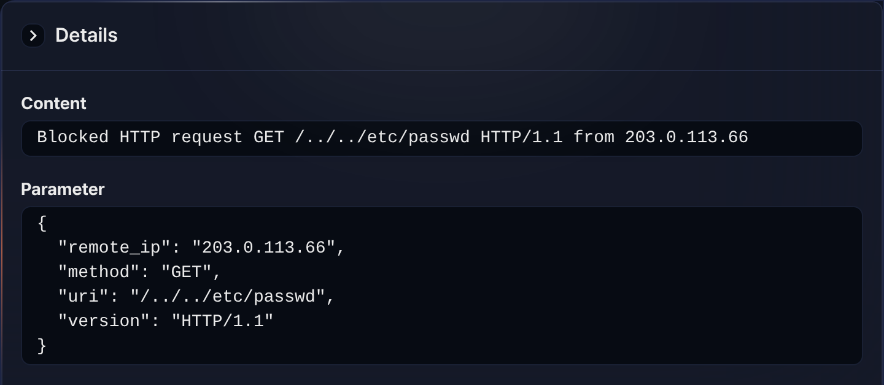884x385 pixels.
Task: Click HTTP/1.1 in the Content message line
Action: click(x=522, y=137)
